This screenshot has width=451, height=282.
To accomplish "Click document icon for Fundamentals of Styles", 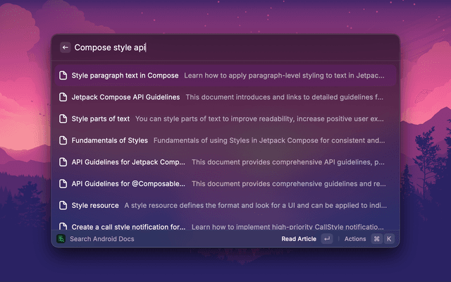I will point(63,140).
